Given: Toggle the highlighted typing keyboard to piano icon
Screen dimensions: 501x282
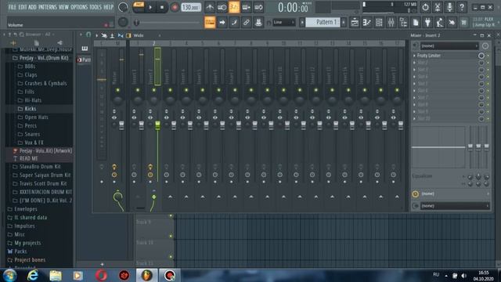Looking at the screenshot, I should tap(210, 23).
